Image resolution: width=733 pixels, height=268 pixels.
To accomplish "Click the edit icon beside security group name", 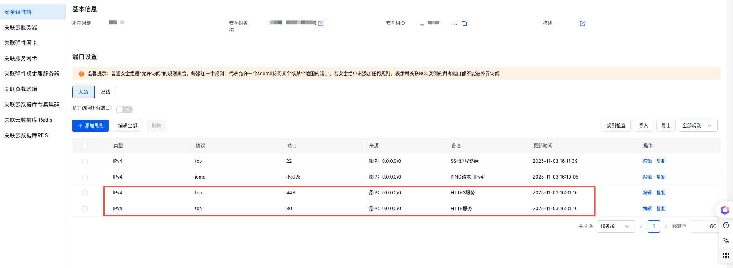I will [321, 24].
